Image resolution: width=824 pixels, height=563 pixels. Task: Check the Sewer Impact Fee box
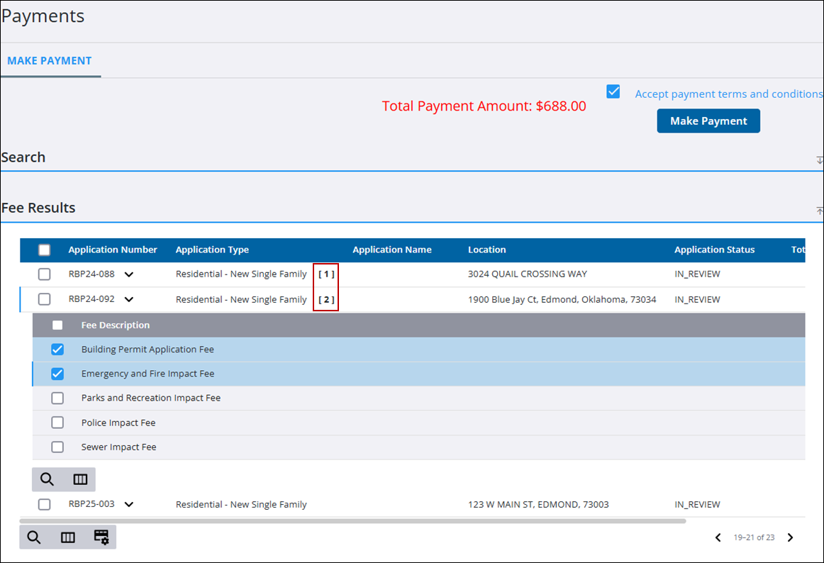click(x=57, y=447)
